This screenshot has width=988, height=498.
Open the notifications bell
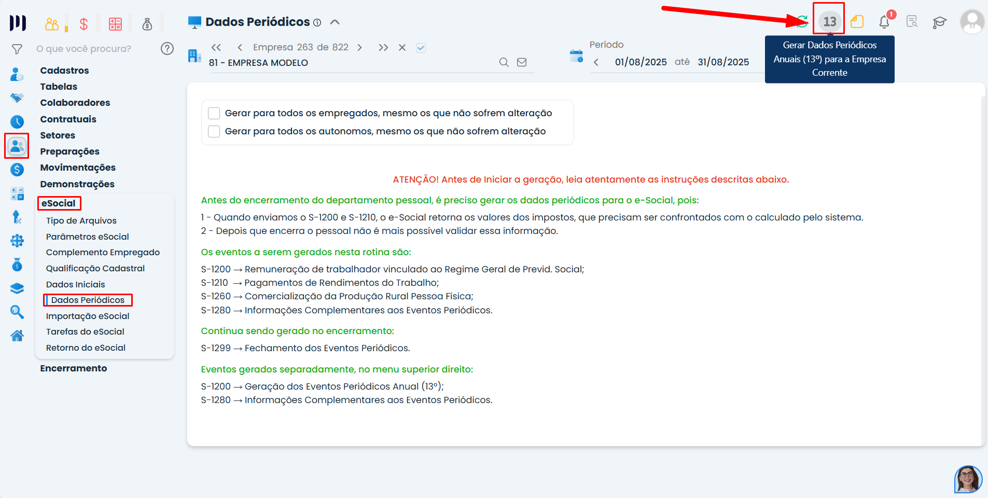pos(884,22)
